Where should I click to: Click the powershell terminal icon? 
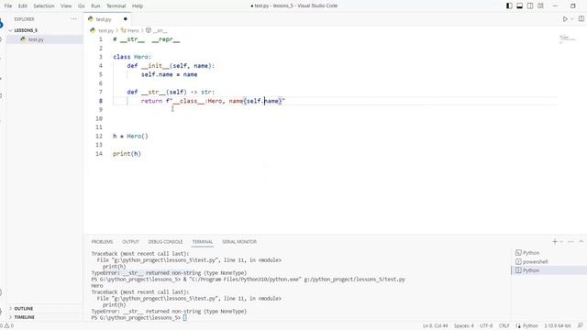click(518, 261)
